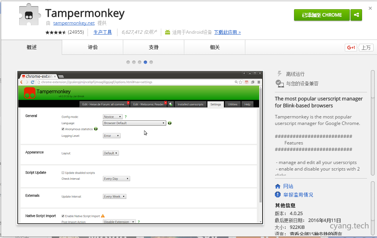Click the 已添加至 CHROME green button

coord(322,15)
